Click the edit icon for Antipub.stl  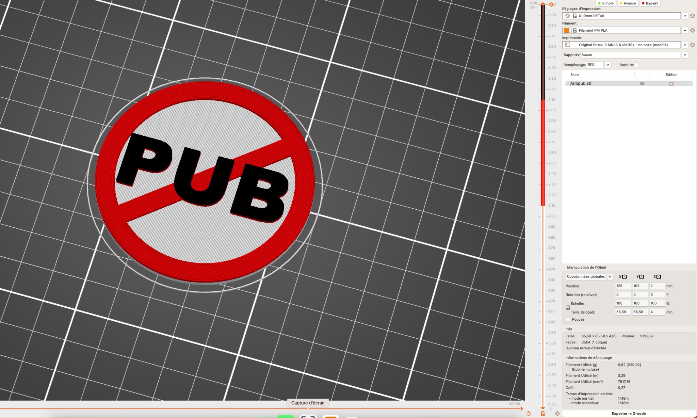tap(671, 84)
